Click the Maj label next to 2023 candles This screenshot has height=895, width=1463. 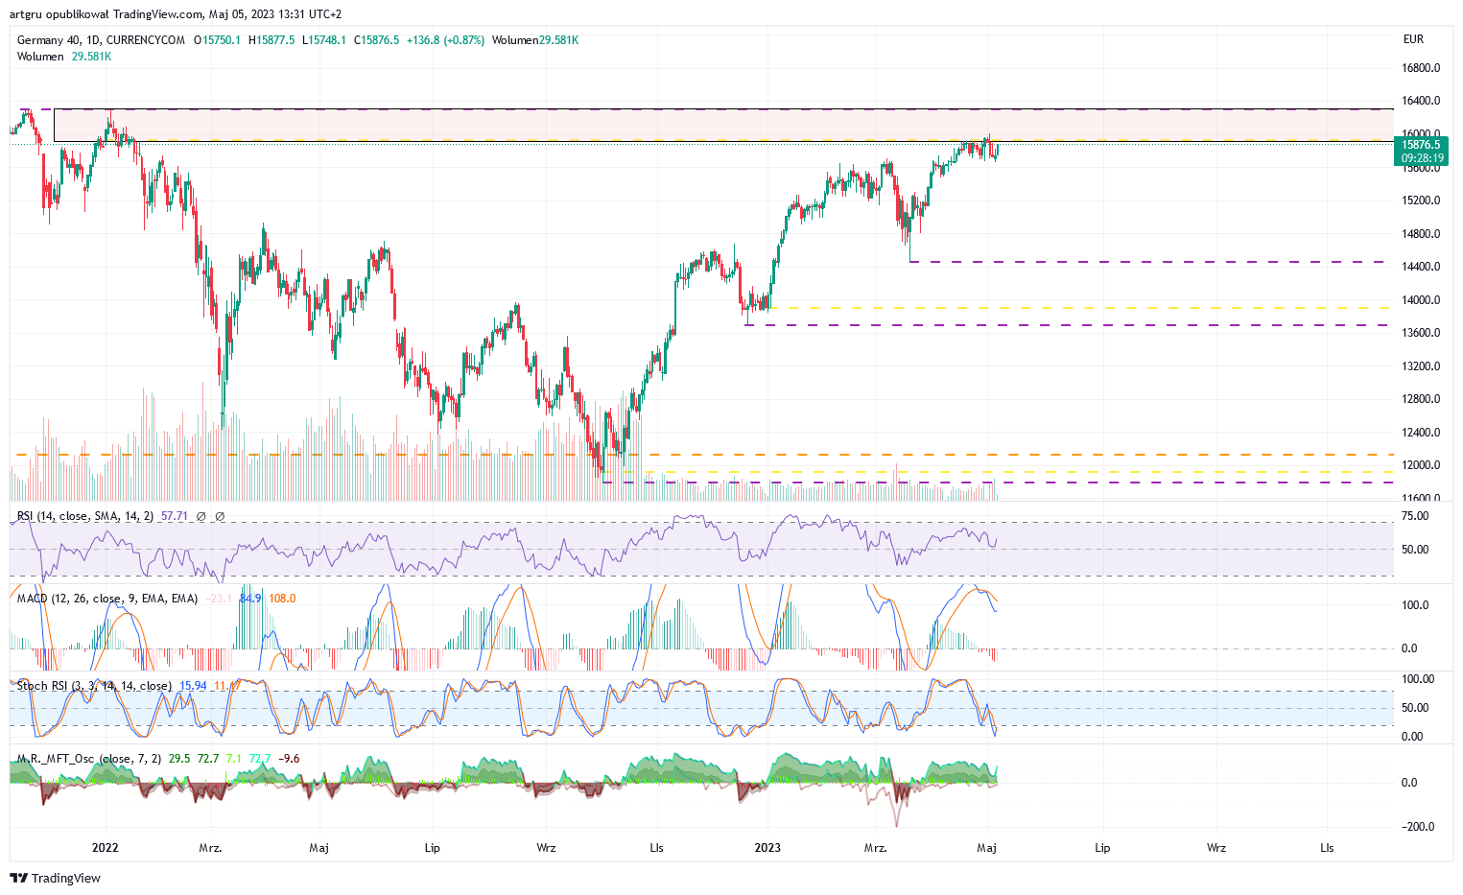click(x=987, y=848)
